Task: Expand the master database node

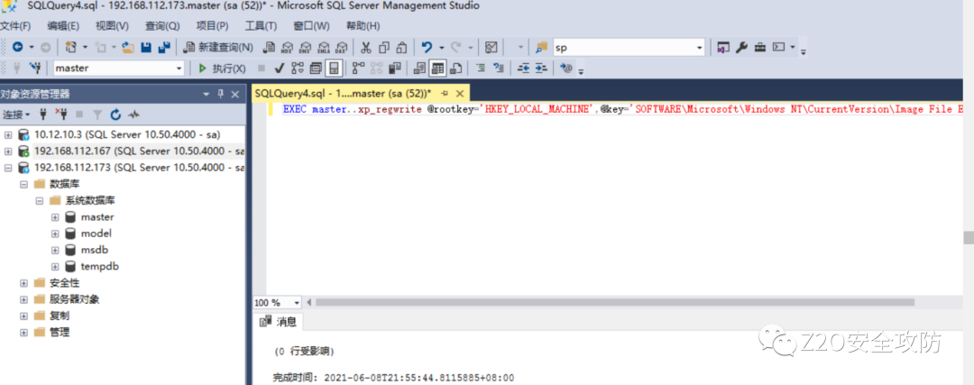Action: click(55, 216)
